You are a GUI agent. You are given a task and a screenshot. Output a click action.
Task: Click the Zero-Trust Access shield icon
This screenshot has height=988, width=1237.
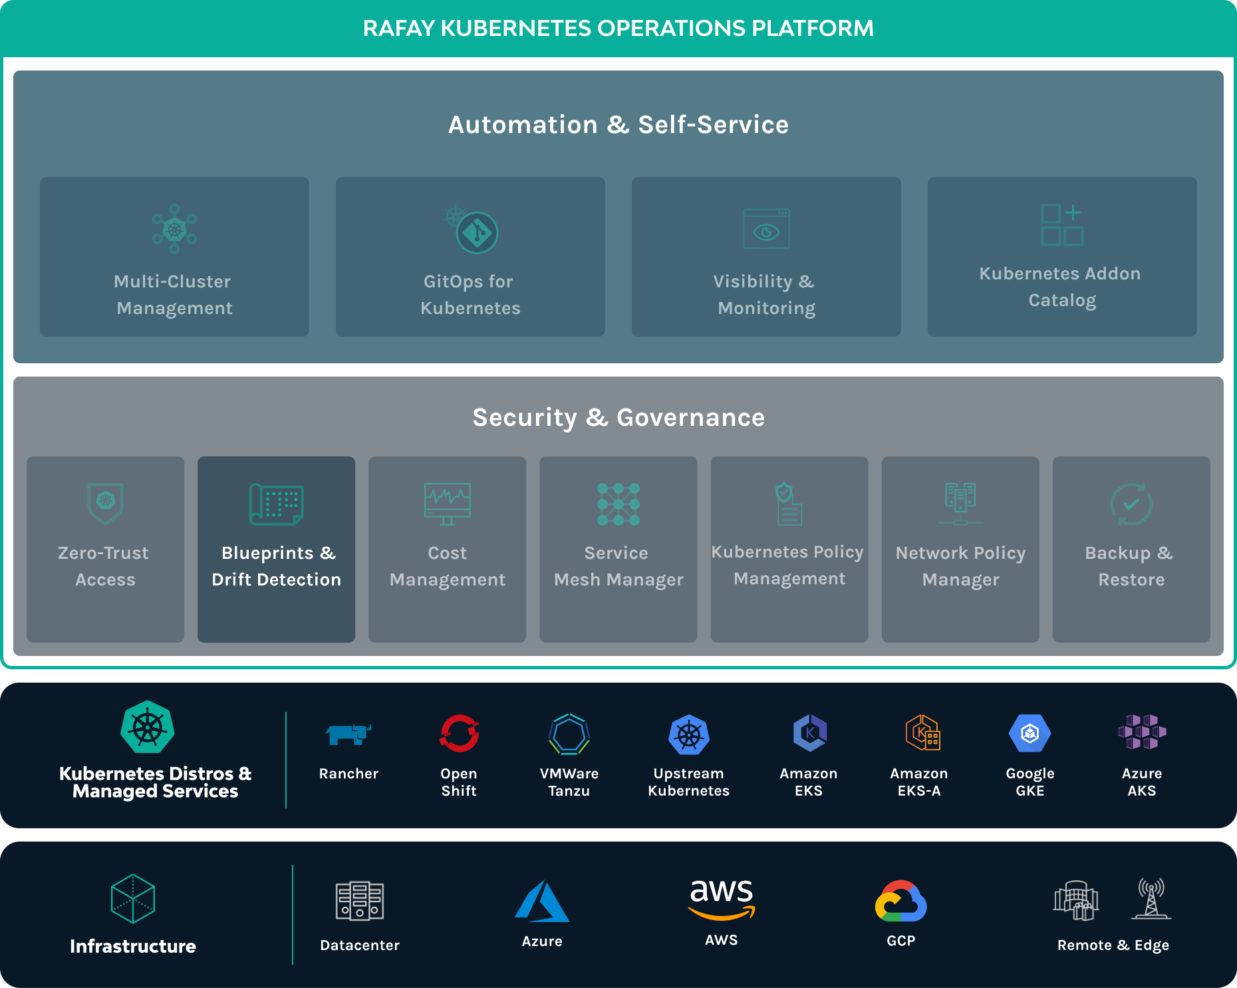pyautogui.click(x=106, y=504)
